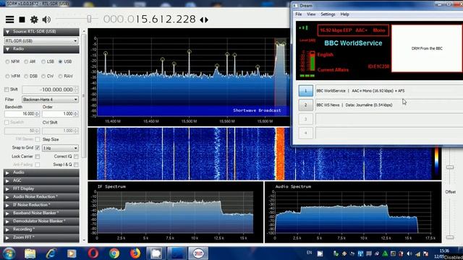Expand the FFT Display panel
The height and width of the screenshot is (260, 463).
41,188
